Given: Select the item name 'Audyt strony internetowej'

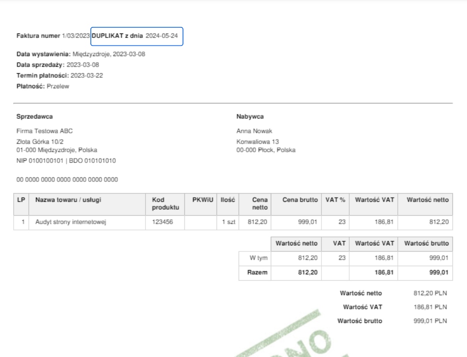Looking at the screenshot, I should coord(71,222).
